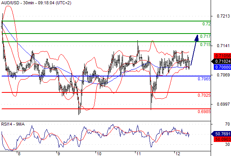Click the red RSI average tag 50.0903
231x156 pixels.
(x=222, y=139)
